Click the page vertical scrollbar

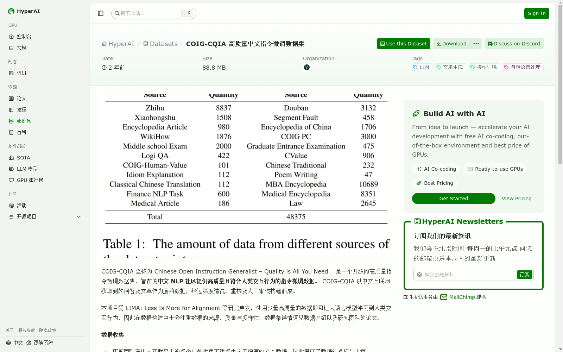(560, 84)
